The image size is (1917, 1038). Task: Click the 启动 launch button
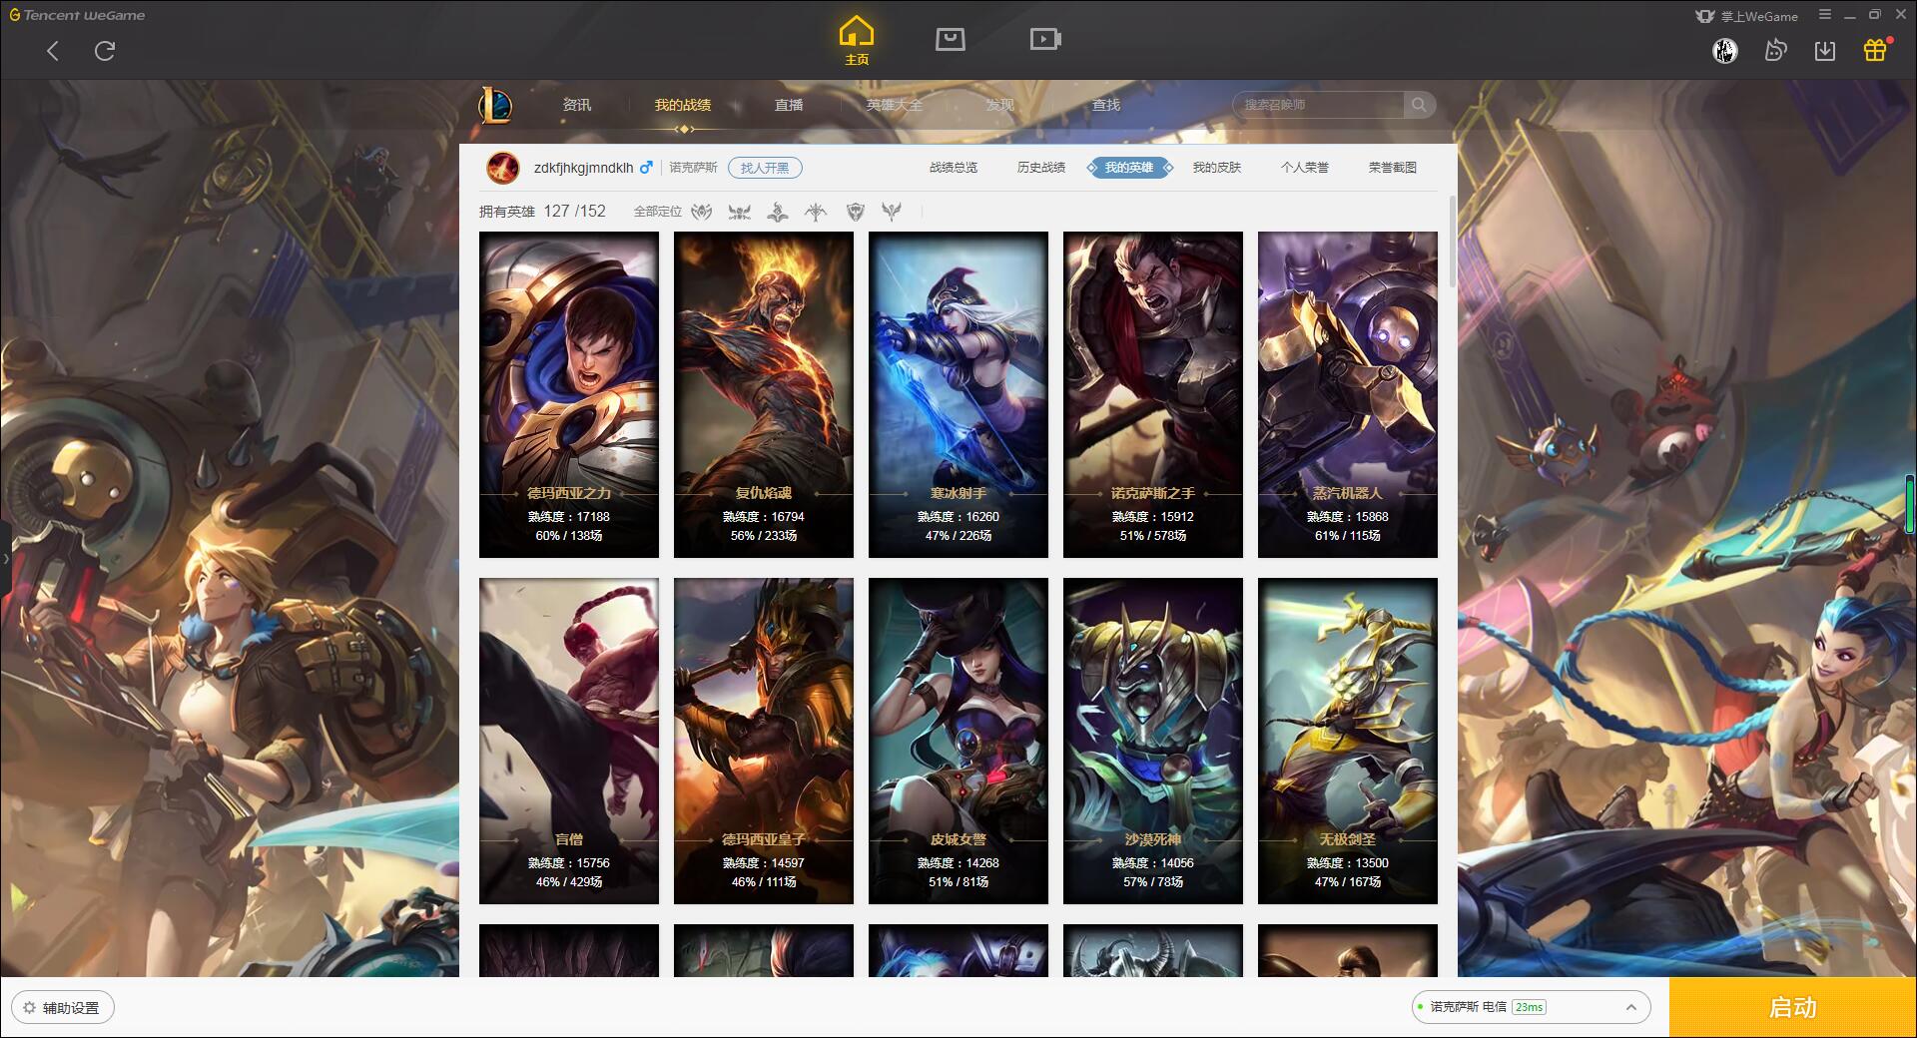point(1793,1008)
